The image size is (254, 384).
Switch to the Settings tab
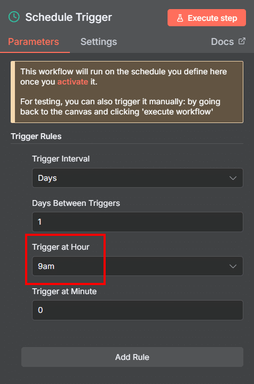point(99,42)
